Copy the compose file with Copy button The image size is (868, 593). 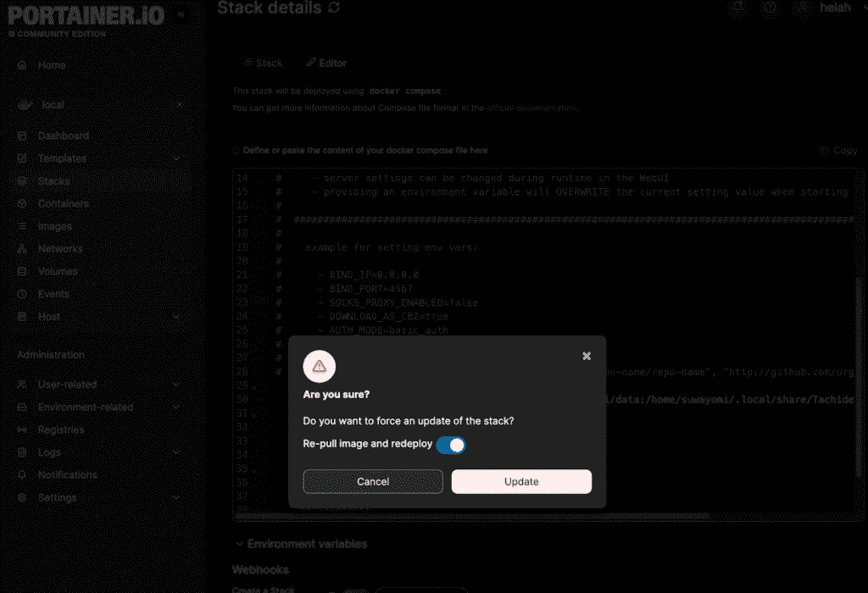coord(838,151)
